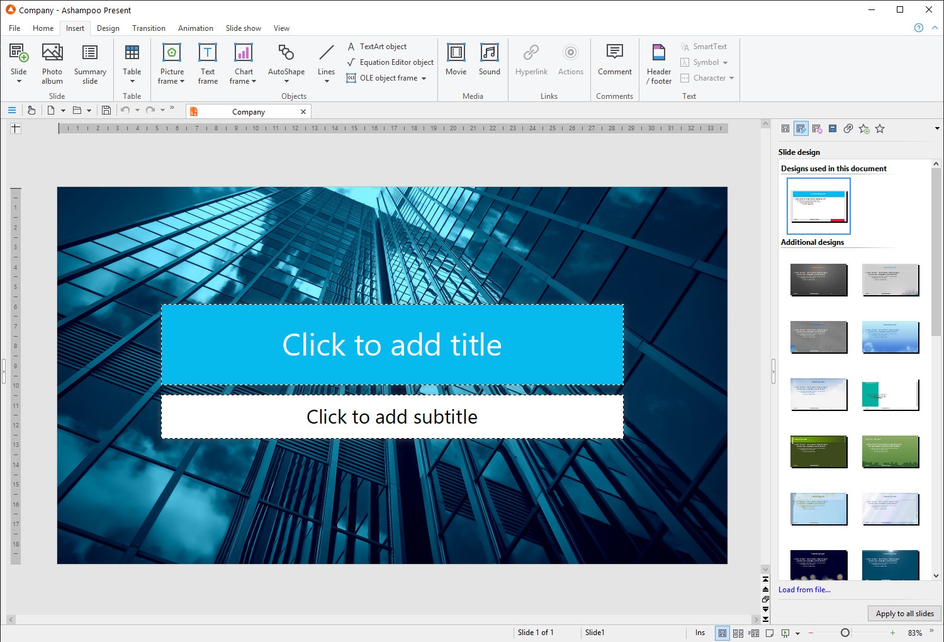This screenshot has height=642, width=944.
Task: Click the Summary slide icon
Action: pyautogui.click(x=90, y=53)
